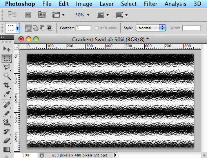Screen dimensions: 207x158
Task: Launch Bridge with the Br icon
Action: [28, 15]
